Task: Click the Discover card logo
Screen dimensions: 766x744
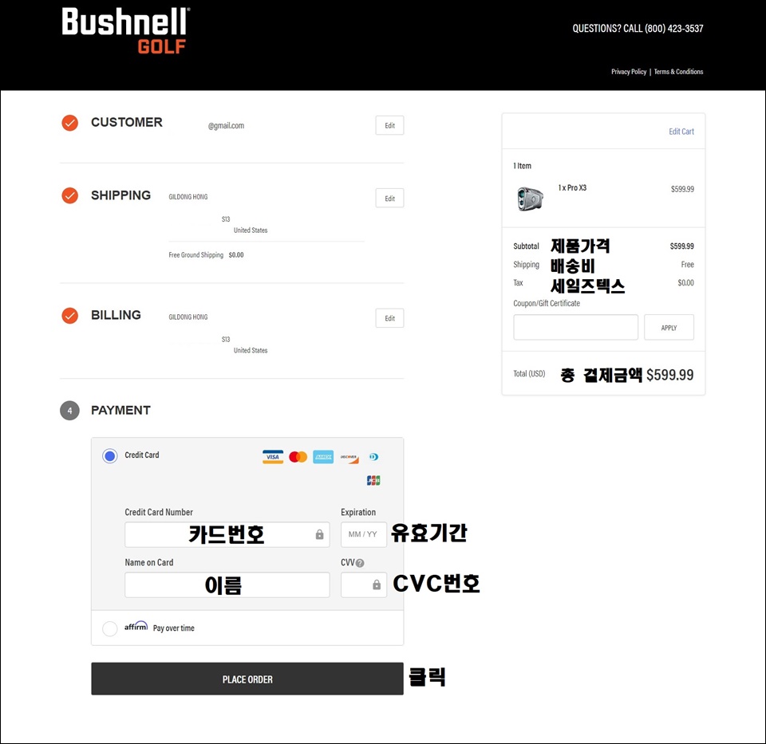Action: tap(349, 458)
